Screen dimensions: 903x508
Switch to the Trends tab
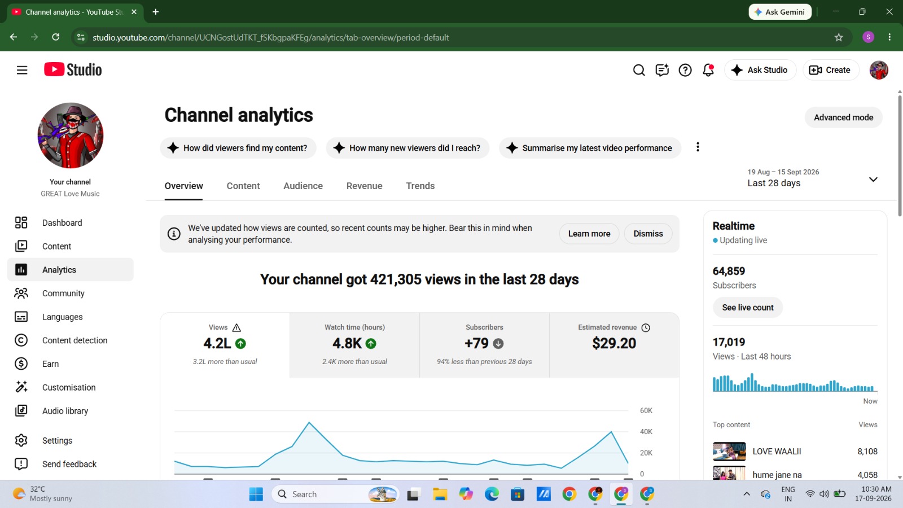pos(420,186)
